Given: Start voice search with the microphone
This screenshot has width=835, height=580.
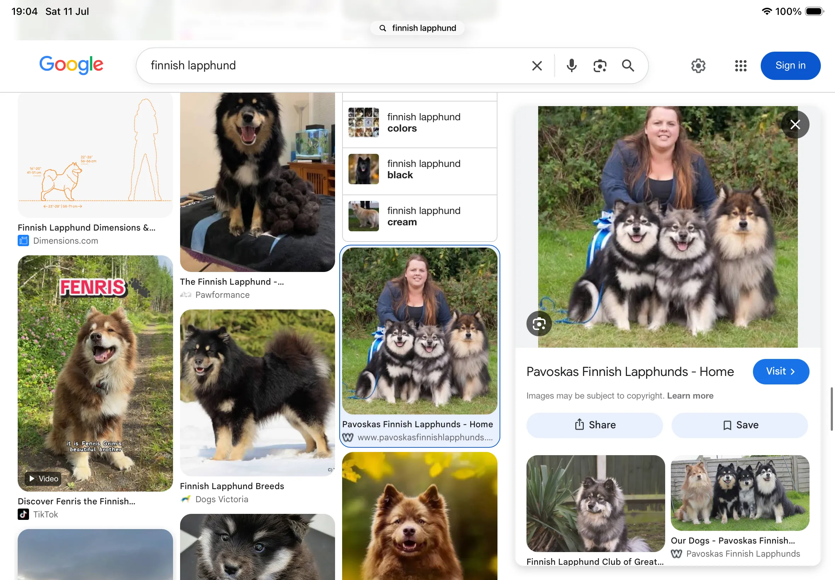Looking at the screenshot, I should point(571,66).
